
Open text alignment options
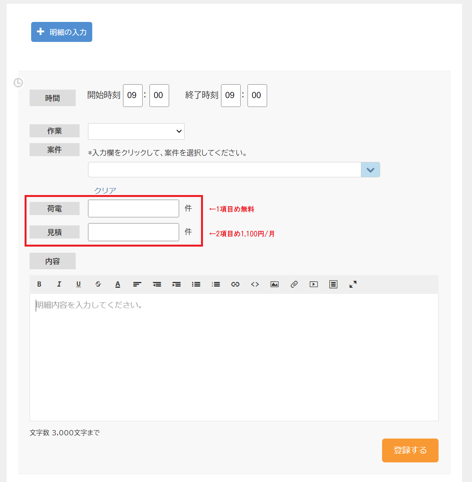coord(137,284)
